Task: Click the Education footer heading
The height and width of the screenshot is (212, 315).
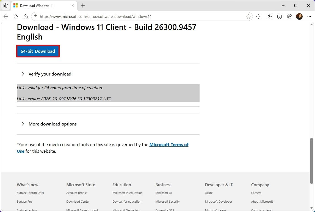Action: coord(122,185)
